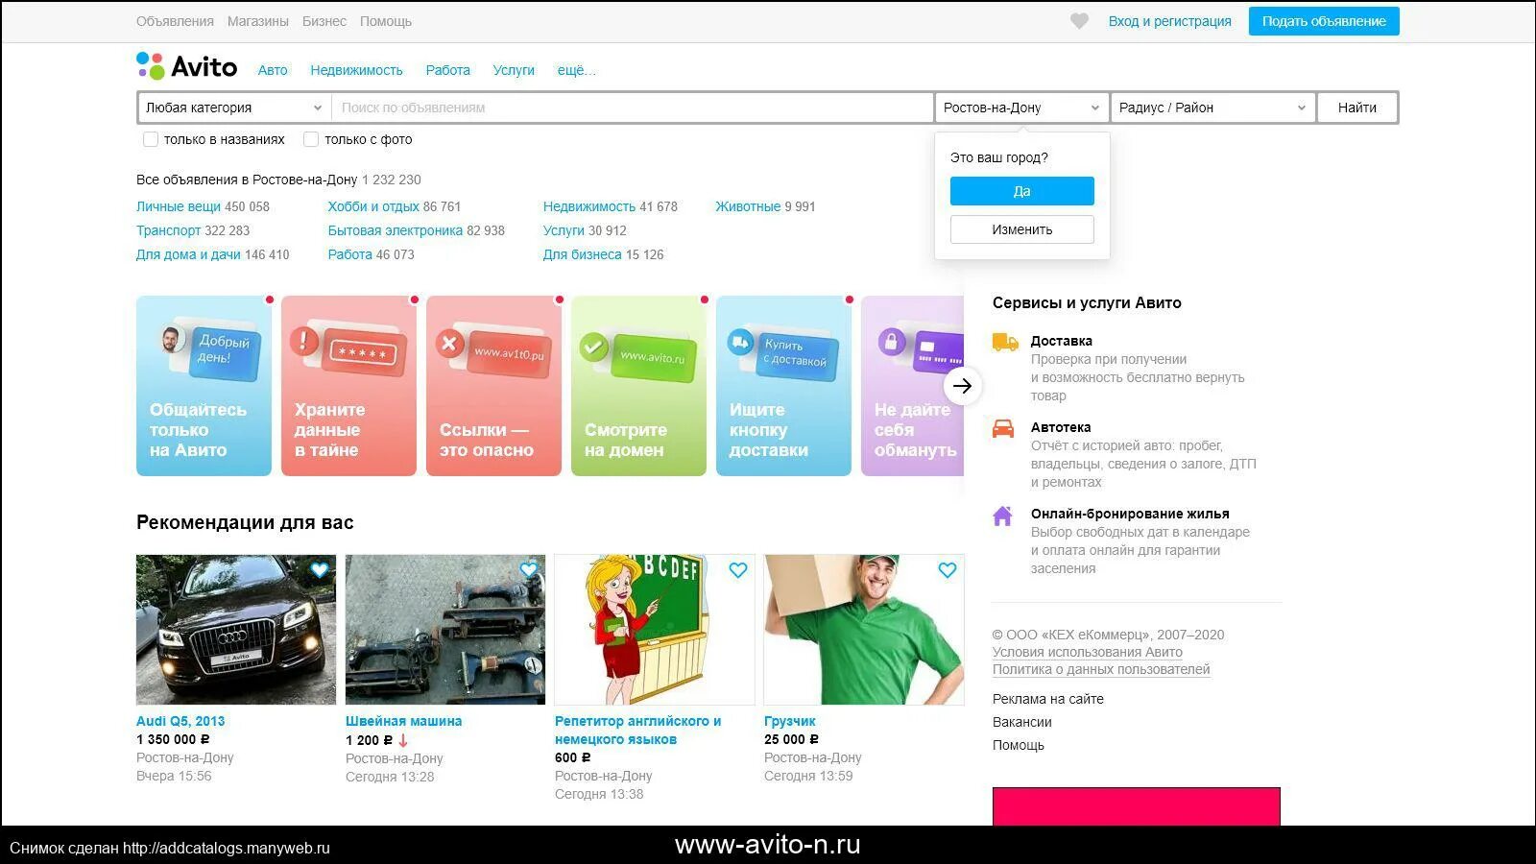1536x864 pixels.
Task: Open Личные вещи category link
Action: (179, 206)
